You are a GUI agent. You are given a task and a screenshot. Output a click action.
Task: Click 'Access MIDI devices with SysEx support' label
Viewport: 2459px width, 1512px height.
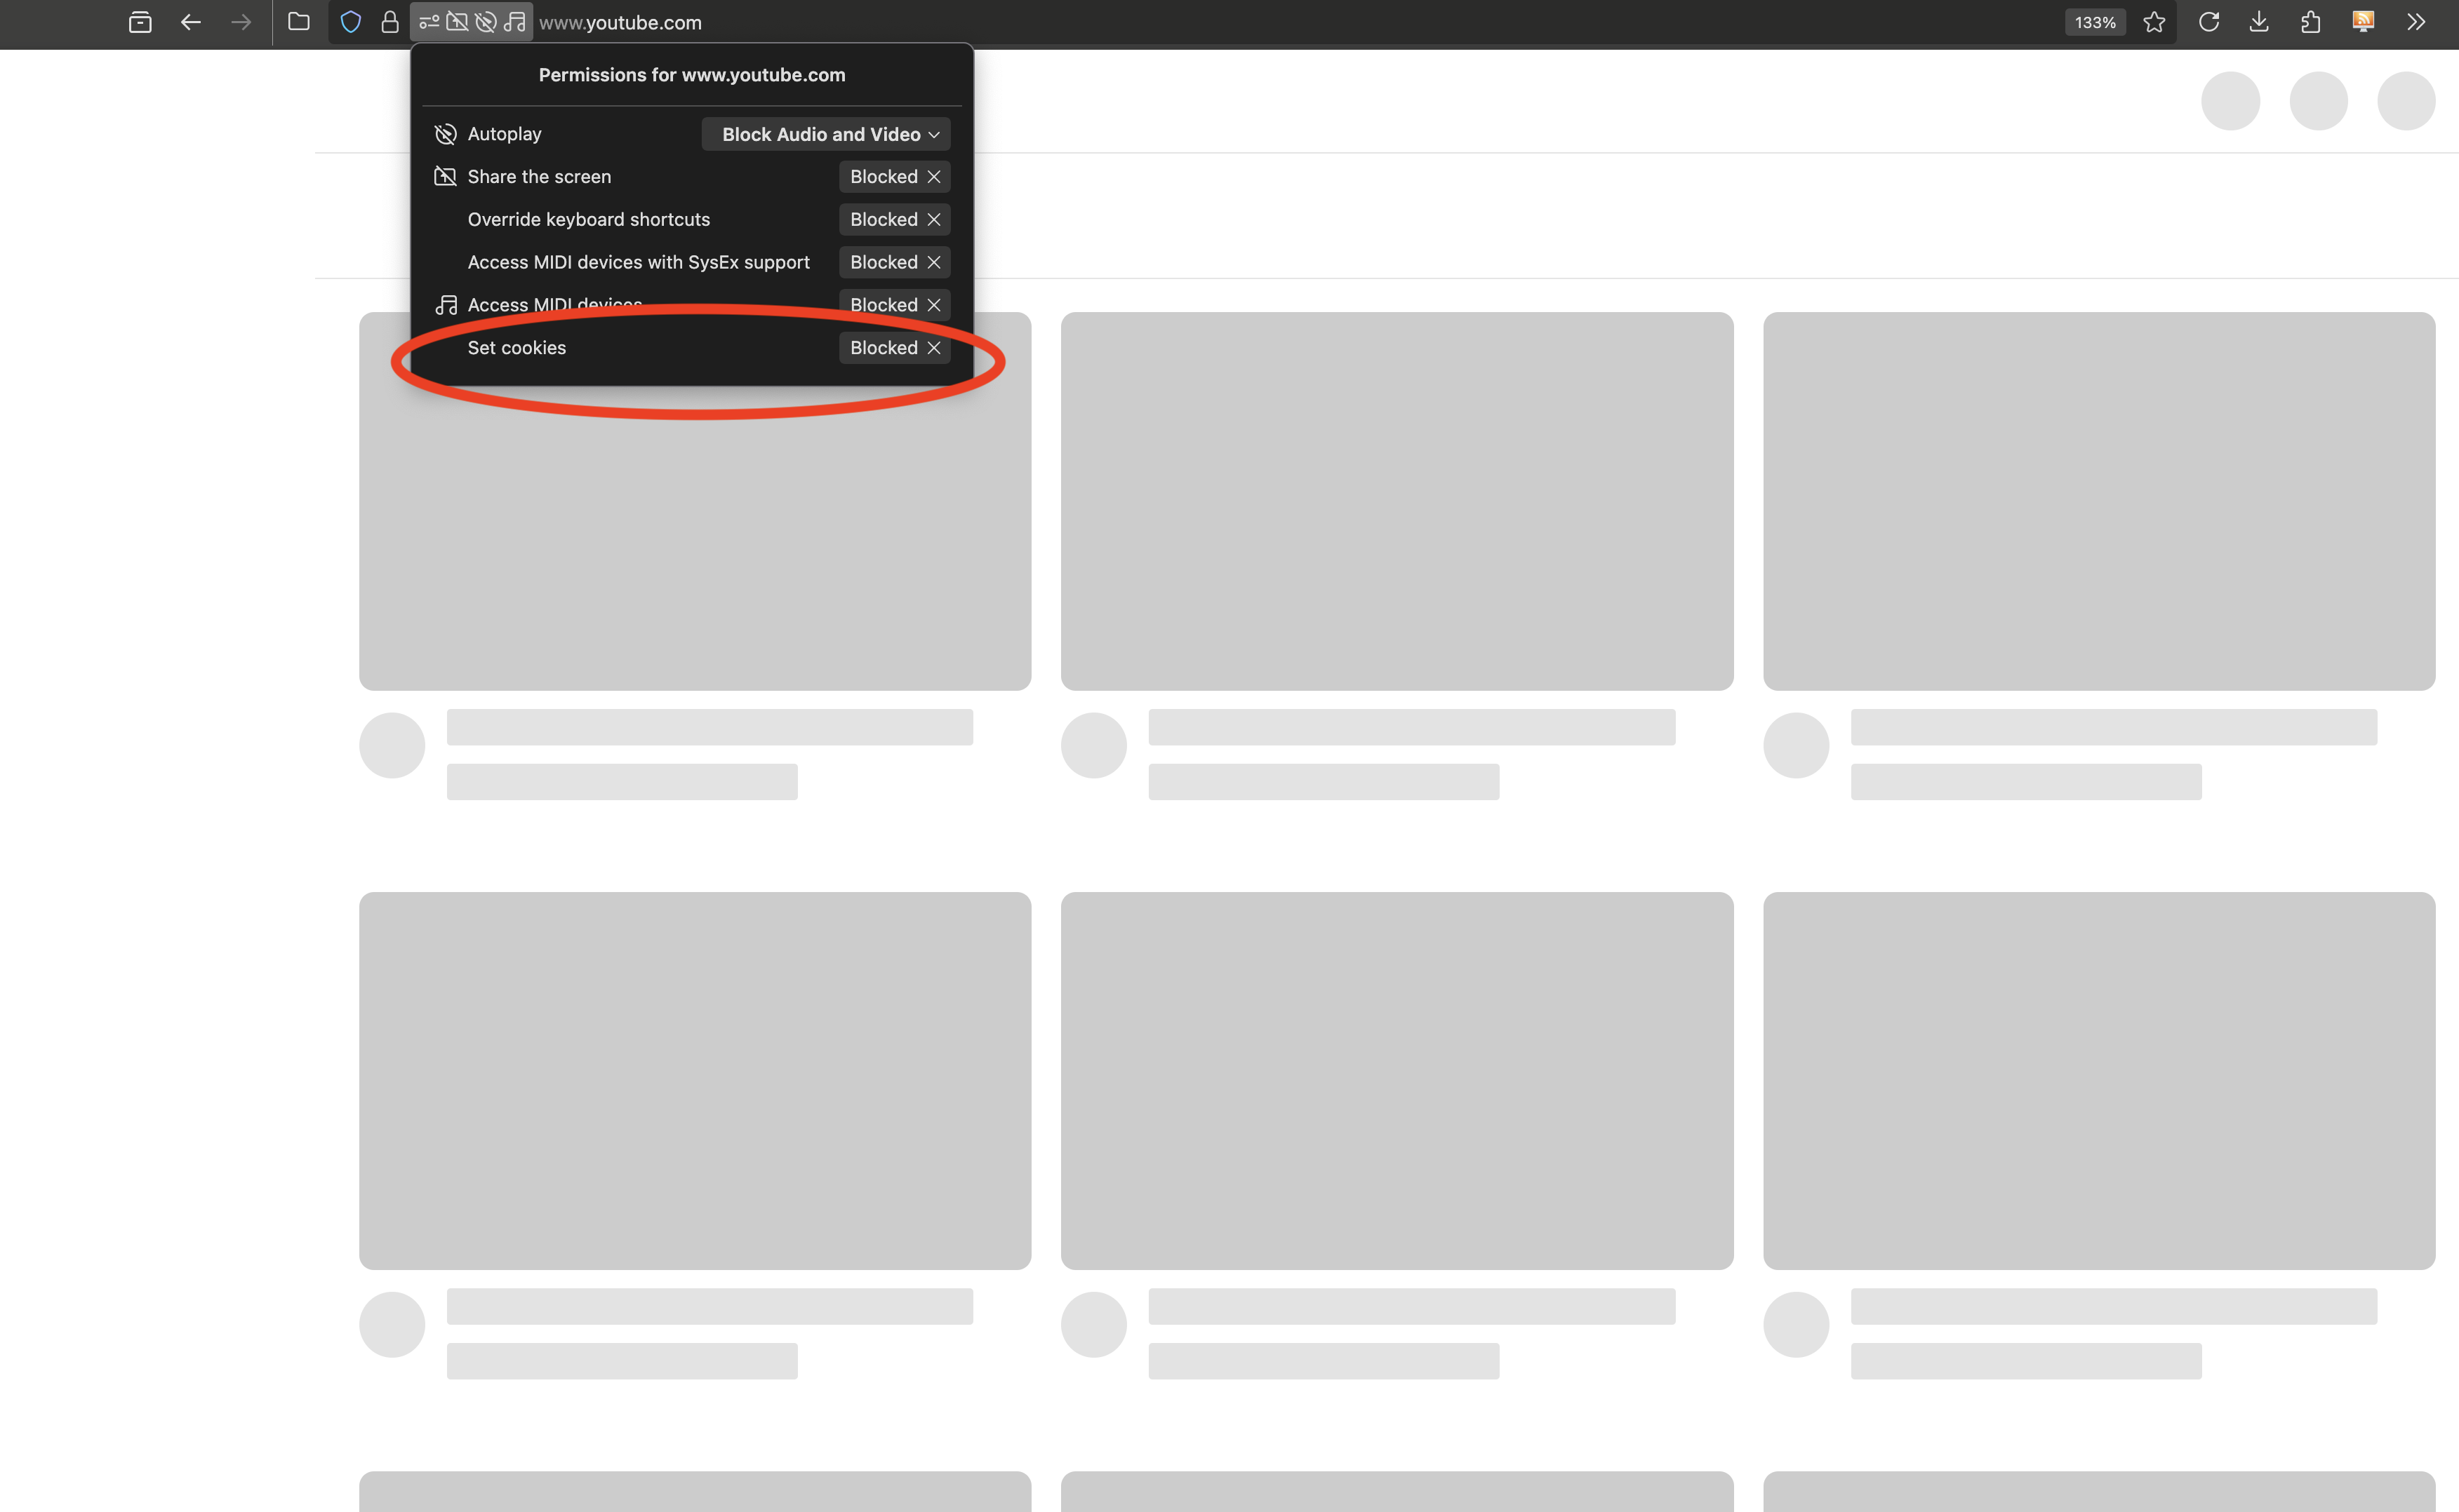(x=639, y=262)
